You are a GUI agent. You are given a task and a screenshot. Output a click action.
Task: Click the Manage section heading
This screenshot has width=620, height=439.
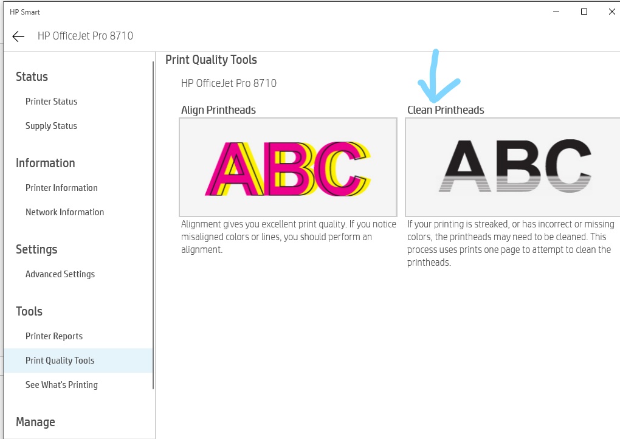click(35, 422)
